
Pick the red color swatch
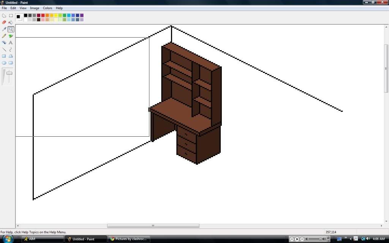[43, 16]
